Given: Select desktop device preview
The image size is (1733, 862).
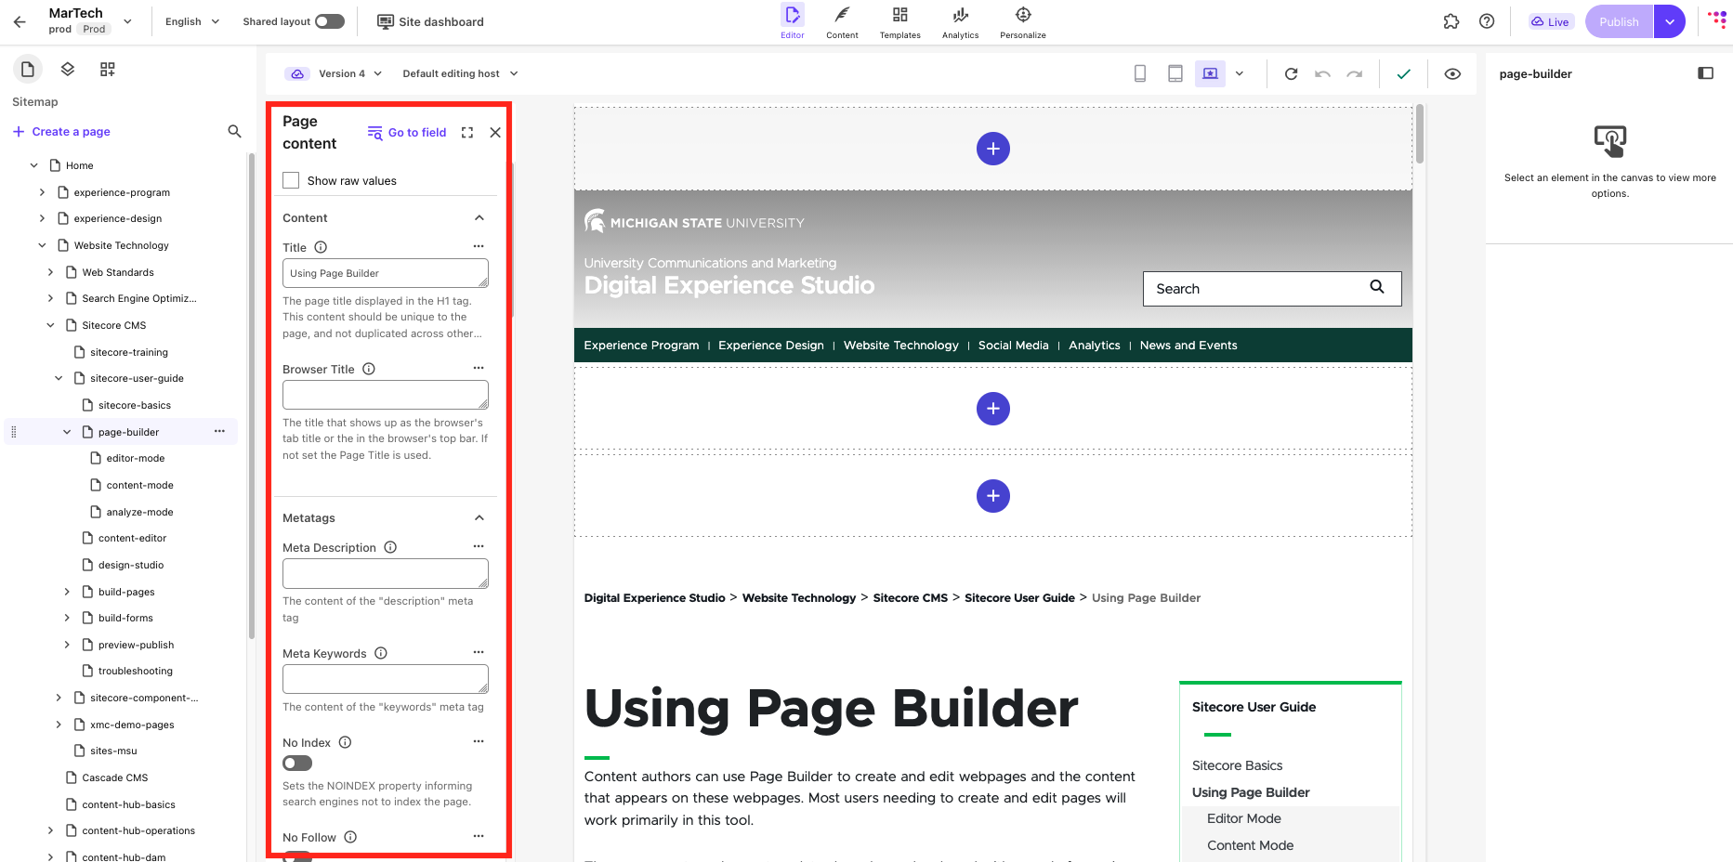Looking at the screenshot, I should pos(1211,73).
